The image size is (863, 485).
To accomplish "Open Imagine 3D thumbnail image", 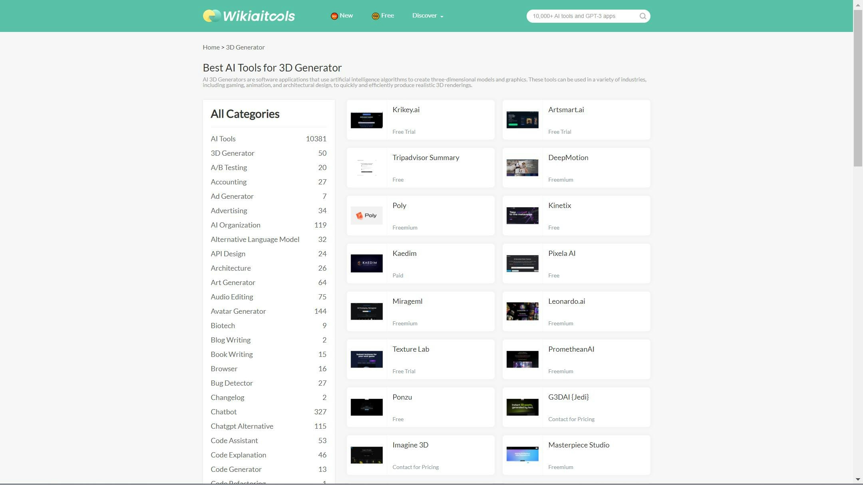I will point(366,455).
